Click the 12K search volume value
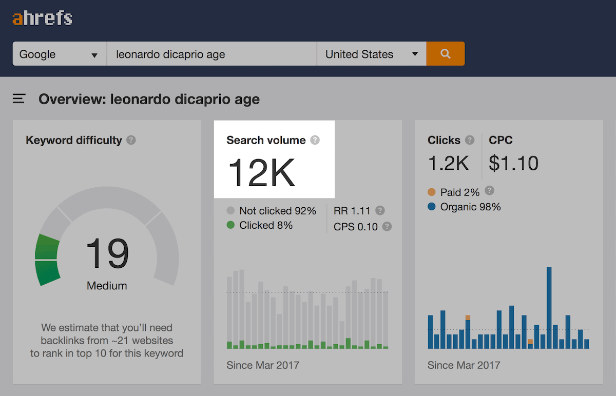Image resolution: width=616 pixels, height=396 pixels. coord(261,172)
